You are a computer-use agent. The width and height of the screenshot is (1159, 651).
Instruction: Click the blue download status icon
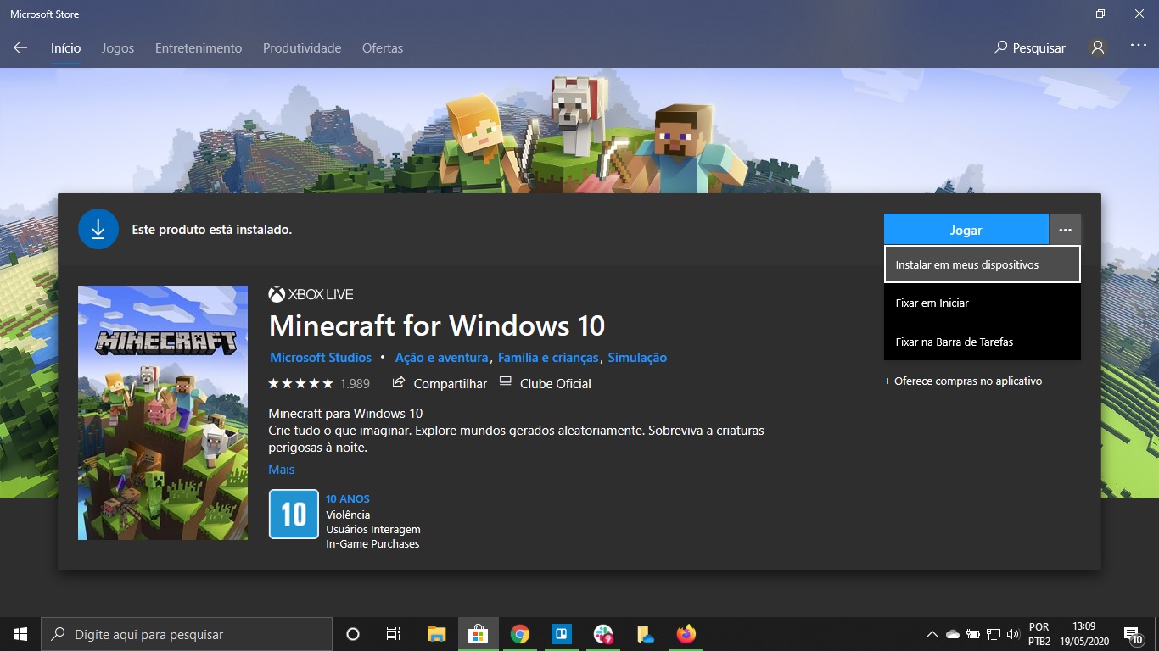tap(98, 229)
